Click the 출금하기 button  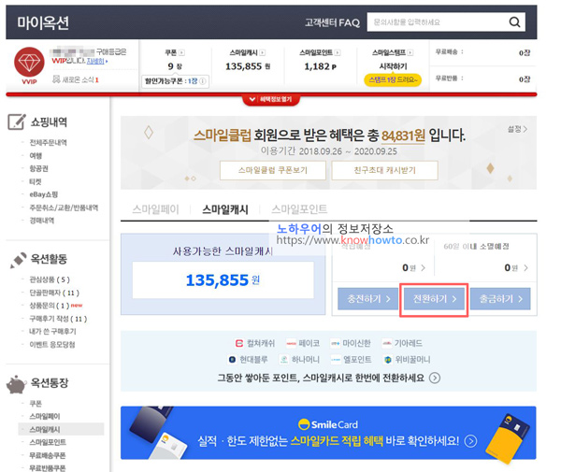[x=500, y=298]
